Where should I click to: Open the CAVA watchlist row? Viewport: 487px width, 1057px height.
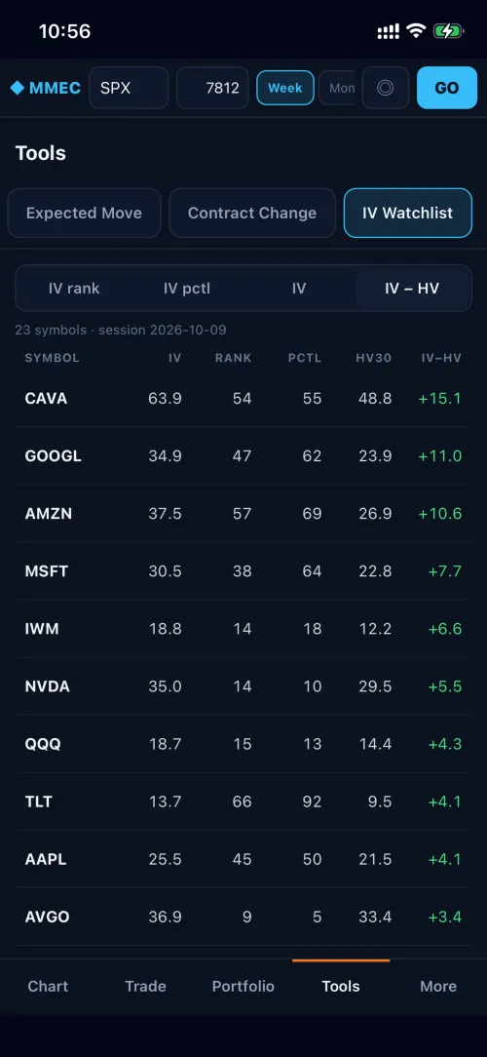click(243, 399)
